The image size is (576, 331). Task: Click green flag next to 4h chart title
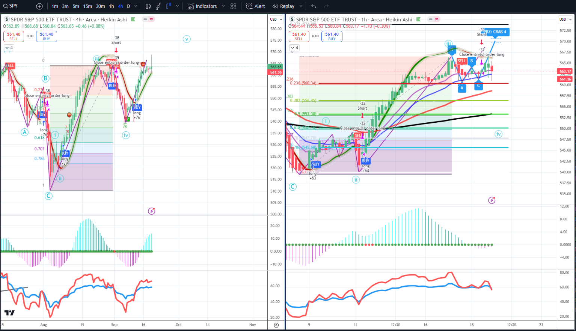133,20
